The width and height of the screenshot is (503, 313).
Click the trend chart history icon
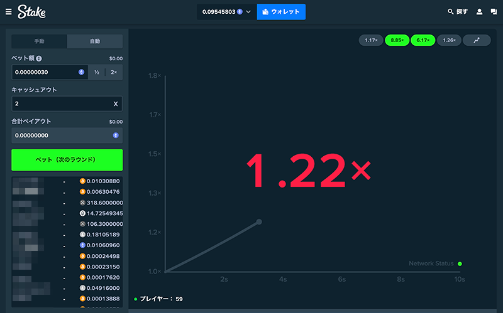point(477,40)
